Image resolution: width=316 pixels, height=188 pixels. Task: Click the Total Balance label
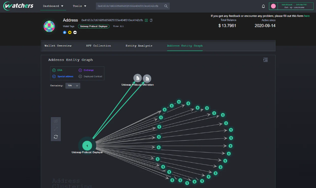[228, 20]
